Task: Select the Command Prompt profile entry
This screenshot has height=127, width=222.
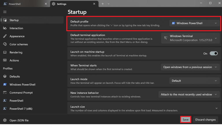Action: tap(32, 93)
